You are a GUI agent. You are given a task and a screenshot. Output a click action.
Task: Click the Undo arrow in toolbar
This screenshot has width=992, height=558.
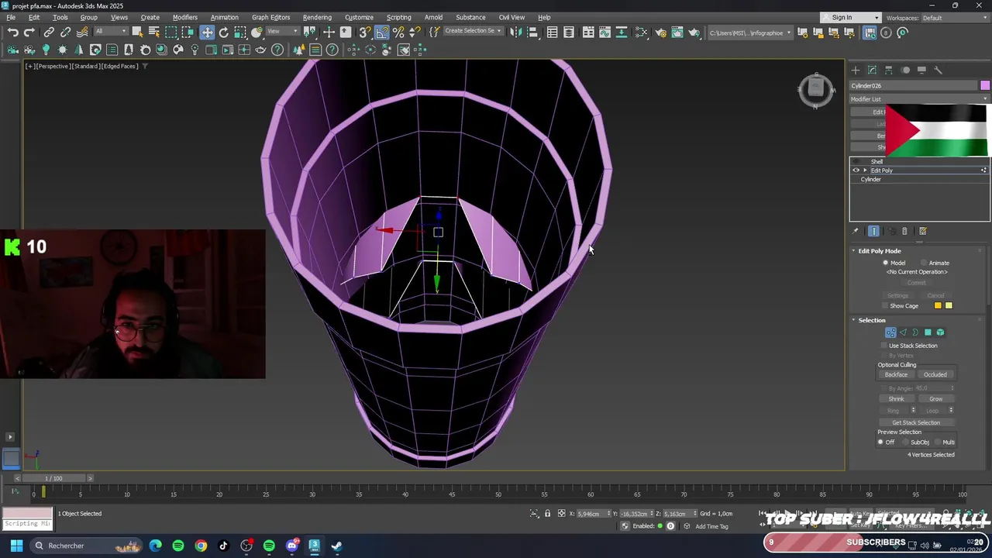coord(12,33)
